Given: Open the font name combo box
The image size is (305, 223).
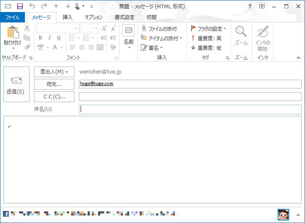Looking at the screenshot, I should (x=58, y=29).
